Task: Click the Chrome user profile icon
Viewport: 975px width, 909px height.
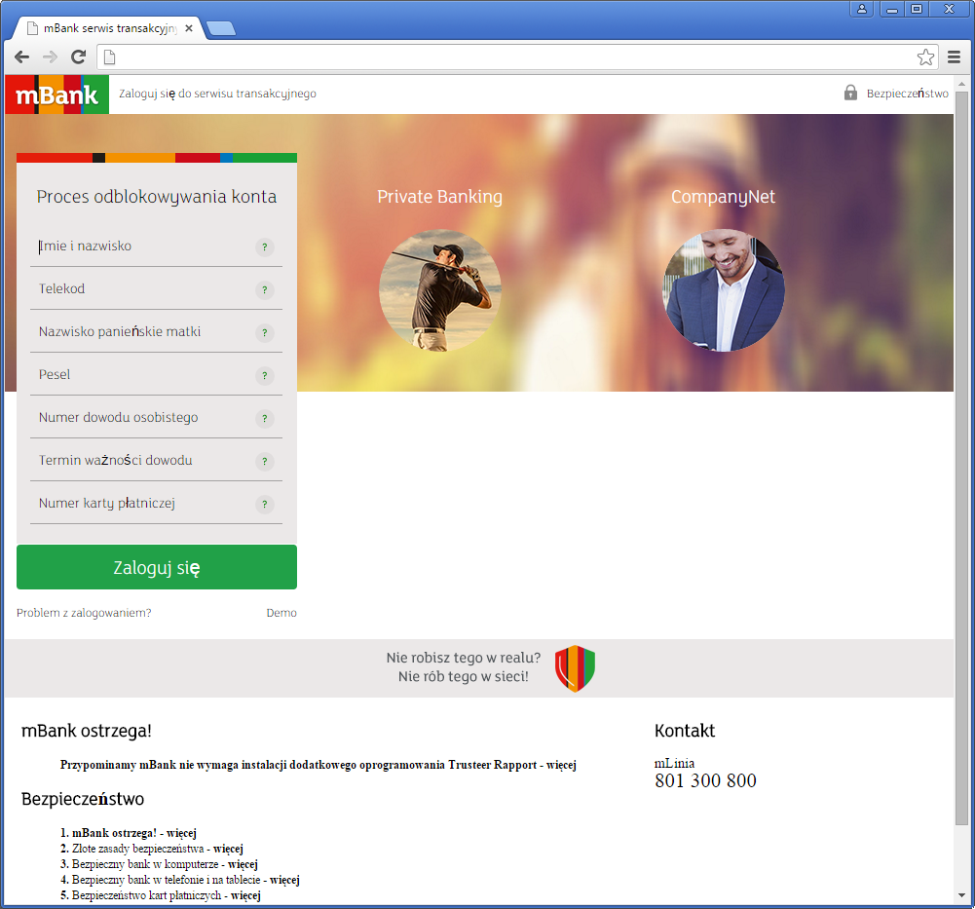Action: tap(862, 9)
